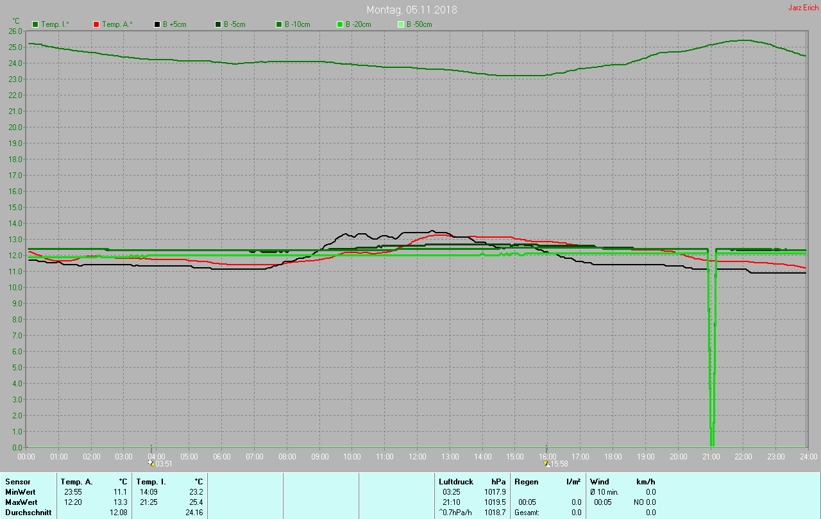Image resolution: width=821 pixels, height=519 pixels.
Task: Click the Sensor header in the stats table
Action: point(17,481)
